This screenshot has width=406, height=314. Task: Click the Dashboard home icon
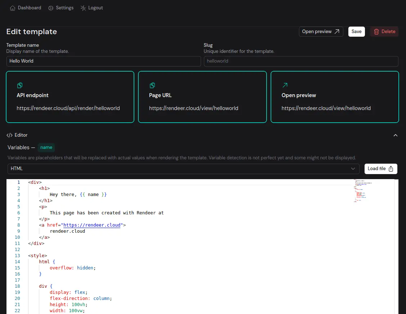[12, 8]
